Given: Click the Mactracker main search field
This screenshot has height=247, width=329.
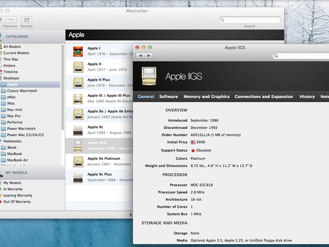Looking at the screenshot, I should click(250, 20).
